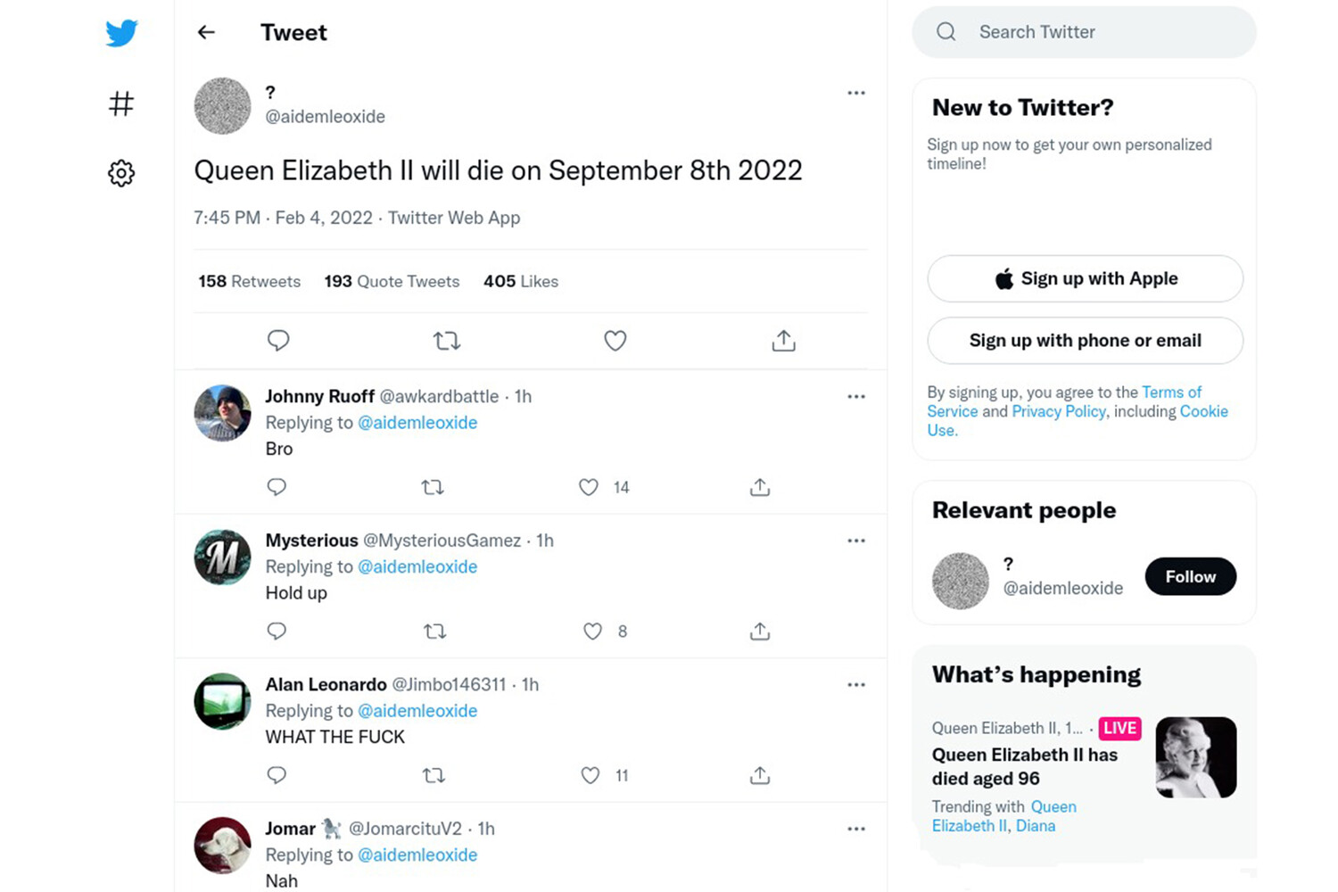
Task: Open more options on the main tweet
Action: click(x=856, y=93)
